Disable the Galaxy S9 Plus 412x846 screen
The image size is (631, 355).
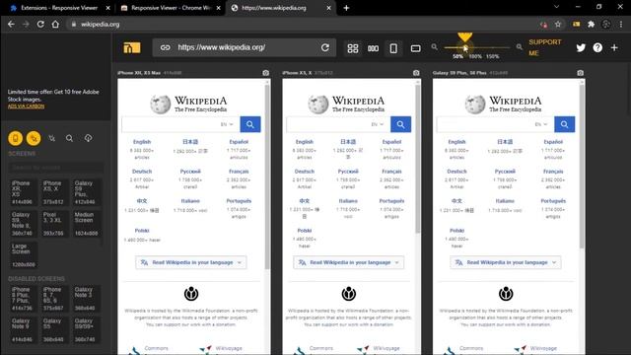coord(86,192)
